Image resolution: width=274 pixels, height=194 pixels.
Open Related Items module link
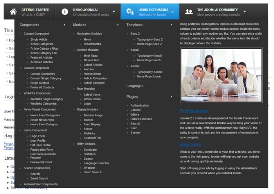pyautogui.click(x=92, y=74)
